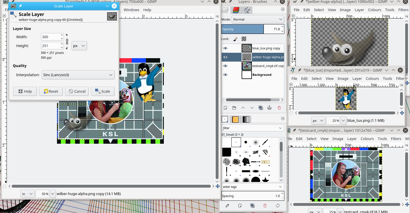Open the Interpolation dropdown
Viewport: 410px width, 213px height.
pyautogui.click(x=78, y=75)
